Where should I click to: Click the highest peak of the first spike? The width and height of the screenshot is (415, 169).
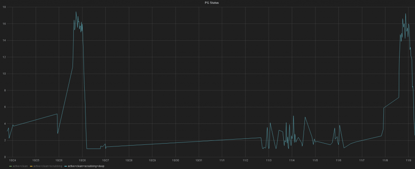click(x=76, y=12)
